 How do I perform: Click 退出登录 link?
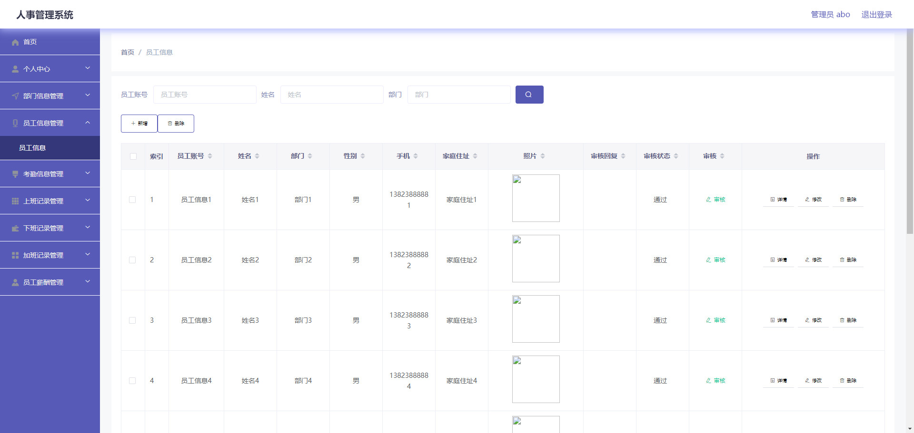click(876, 15)
